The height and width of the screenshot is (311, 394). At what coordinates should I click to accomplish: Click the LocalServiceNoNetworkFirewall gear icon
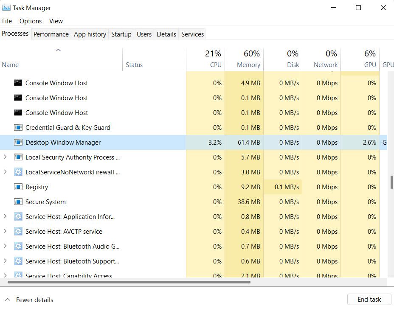click(18, 172)
